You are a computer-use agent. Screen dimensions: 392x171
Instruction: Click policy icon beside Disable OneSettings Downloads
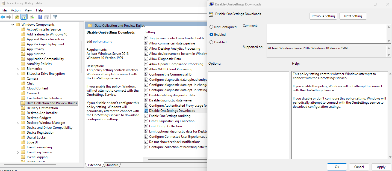point(146,111)
